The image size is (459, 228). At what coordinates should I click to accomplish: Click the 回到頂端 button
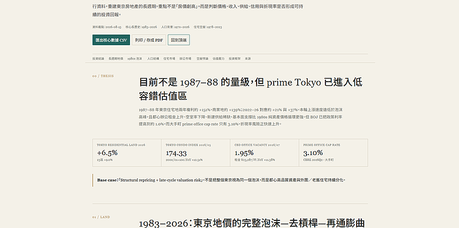point(179,40)
